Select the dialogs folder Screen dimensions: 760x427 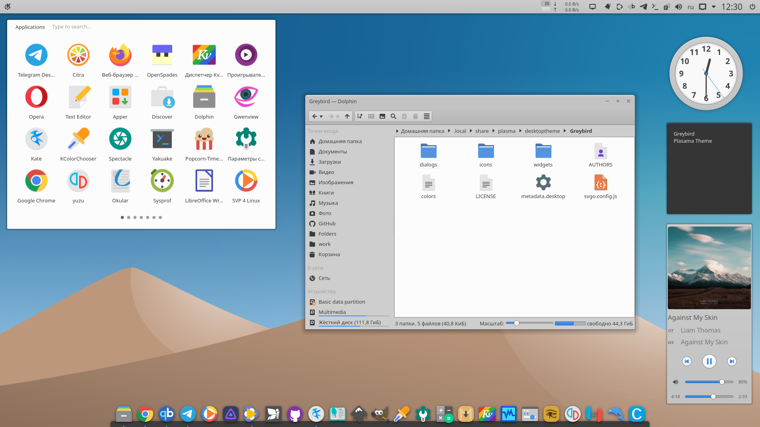(428, 155)
